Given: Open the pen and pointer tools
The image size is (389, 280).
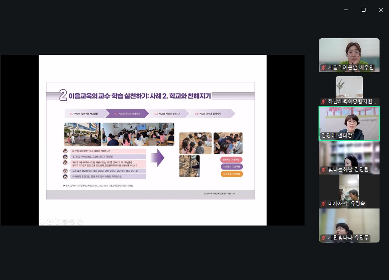Looking at the screenshot, I should pos(57,222).
